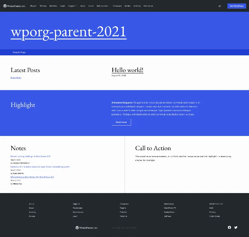Click the Showcase link in the footer
This screenshot has width=249, height=237.
click(124, 204)
